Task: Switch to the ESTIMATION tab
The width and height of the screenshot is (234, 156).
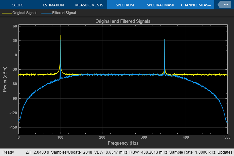Action: pyautogui.click(x=53, y=5)
